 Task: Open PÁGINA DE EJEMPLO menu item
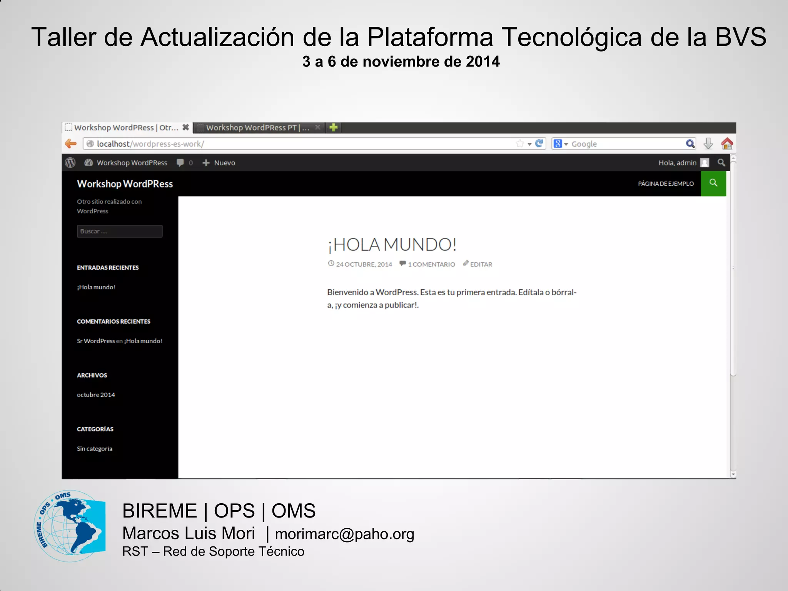coord(666,184)
